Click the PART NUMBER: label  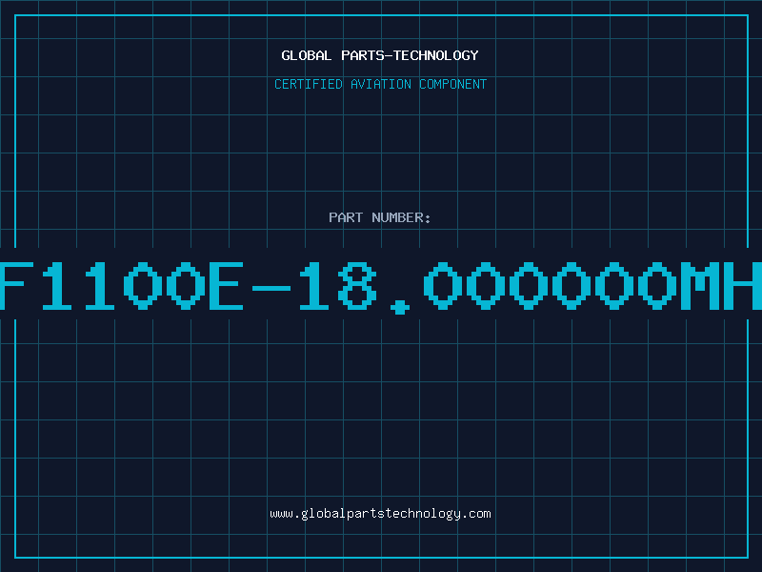(x=379, y=217)
